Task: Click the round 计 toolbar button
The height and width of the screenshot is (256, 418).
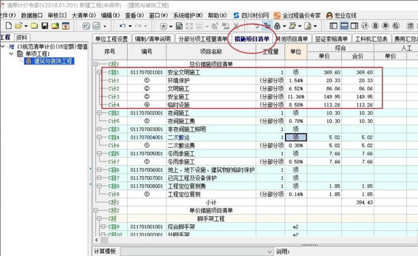Action: click(365, 26)
